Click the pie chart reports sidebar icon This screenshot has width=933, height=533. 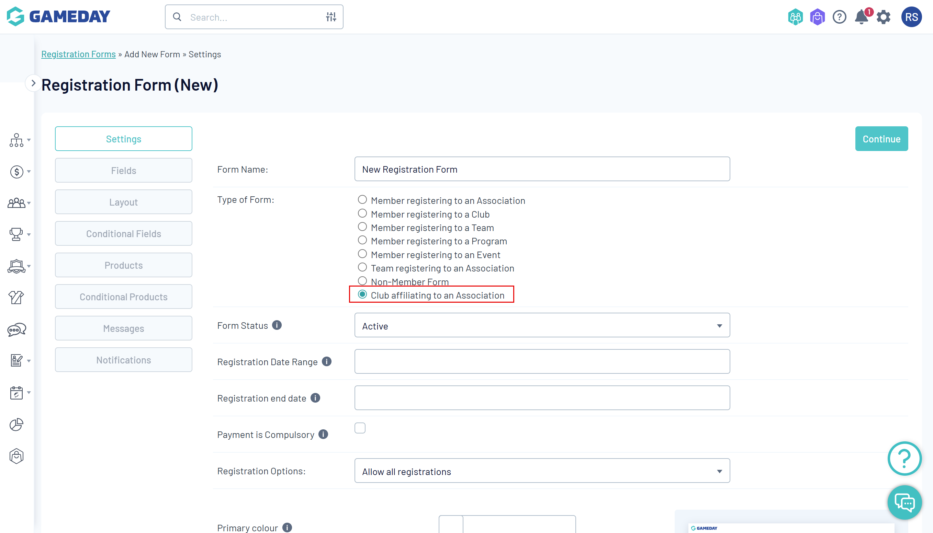click(x=16, y=425)
